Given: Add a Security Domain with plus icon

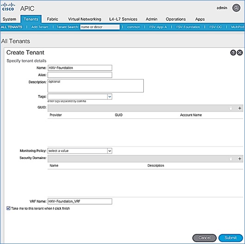Looking at the screenshot, I should 240,159.
